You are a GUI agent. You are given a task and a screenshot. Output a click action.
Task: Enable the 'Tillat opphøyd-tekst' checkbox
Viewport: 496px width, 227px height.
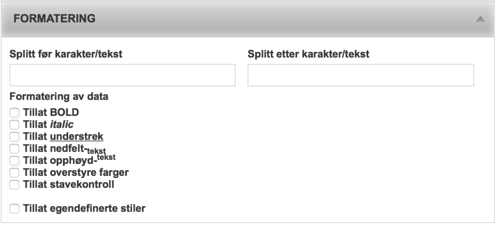pyautogui.click(x=14, y=160)
